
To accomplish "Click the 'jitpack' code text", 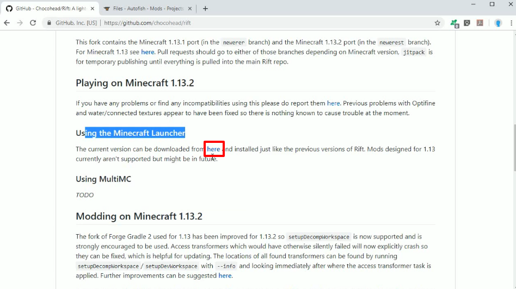I will point(414,52).
